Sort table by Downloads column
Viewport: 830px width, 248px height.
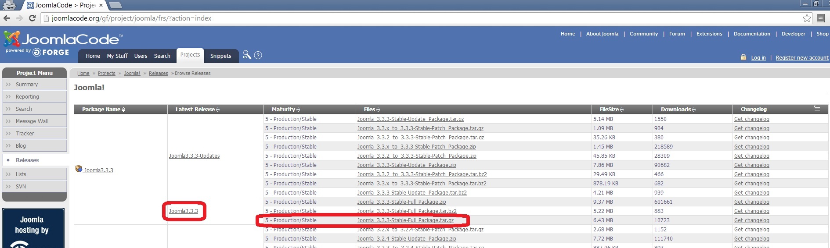coord(678,110)
